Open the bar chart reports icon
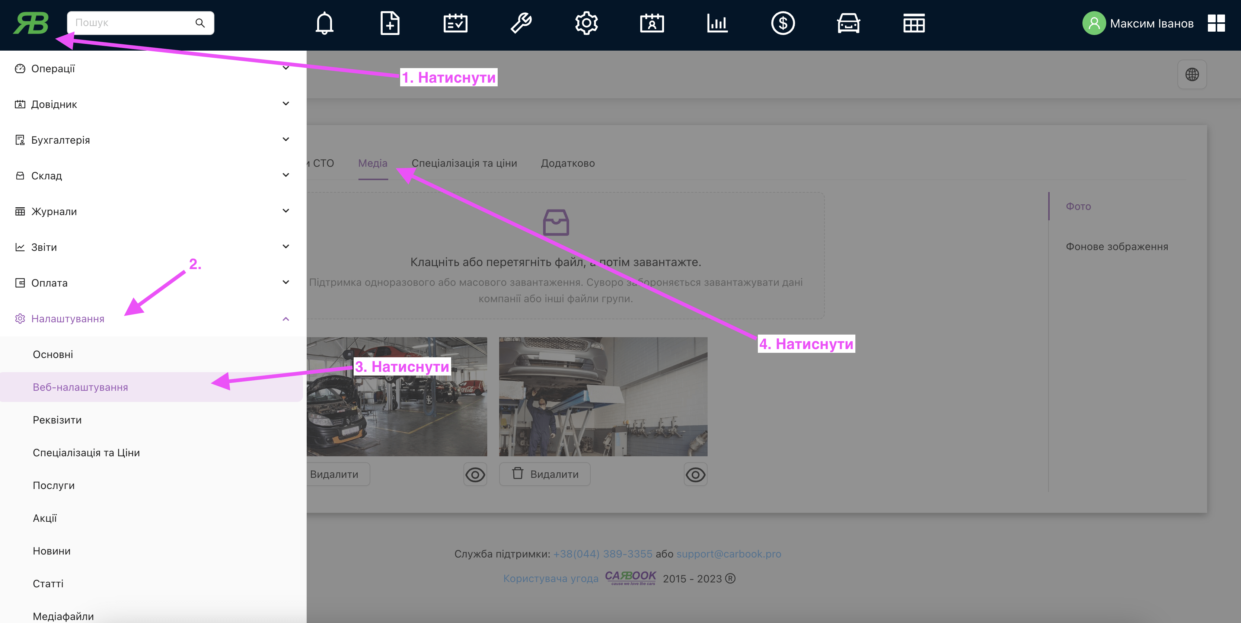The height and width of the screenshot is (623, 1241). pyautogui.click(x=717, y=23)
